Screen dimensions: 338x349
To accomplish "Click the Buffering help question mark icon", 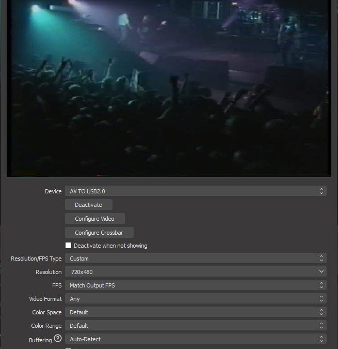I will click(x=58, y=339).
